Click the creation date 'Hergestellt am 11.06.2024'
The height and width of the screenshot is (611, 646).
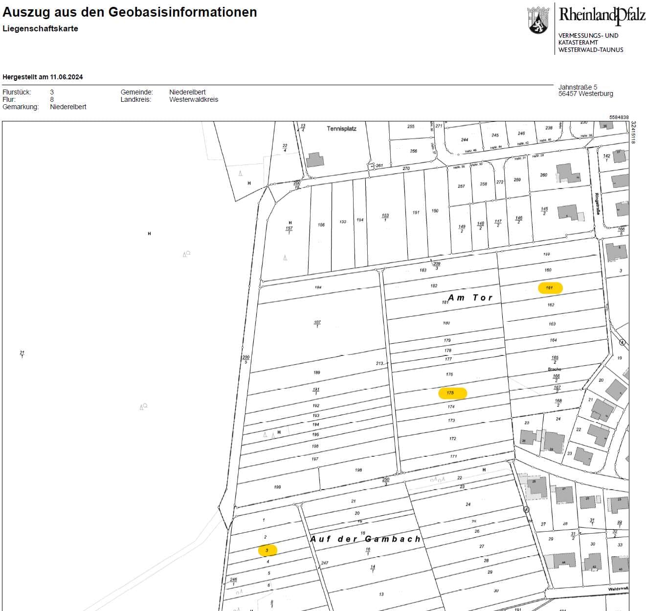coord(43,77)
